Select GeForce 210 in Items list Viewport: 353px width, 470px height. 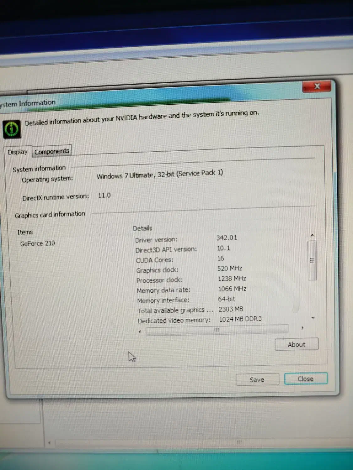point(38,243)
